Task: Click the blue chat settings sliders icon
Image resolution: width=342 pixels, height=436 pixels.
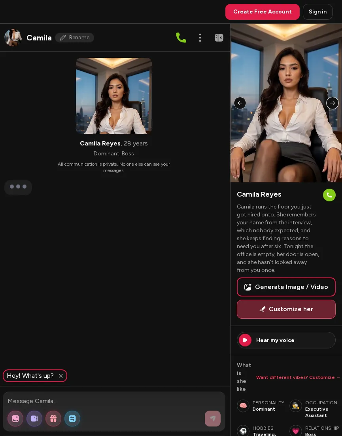Action: click(72, 419)
